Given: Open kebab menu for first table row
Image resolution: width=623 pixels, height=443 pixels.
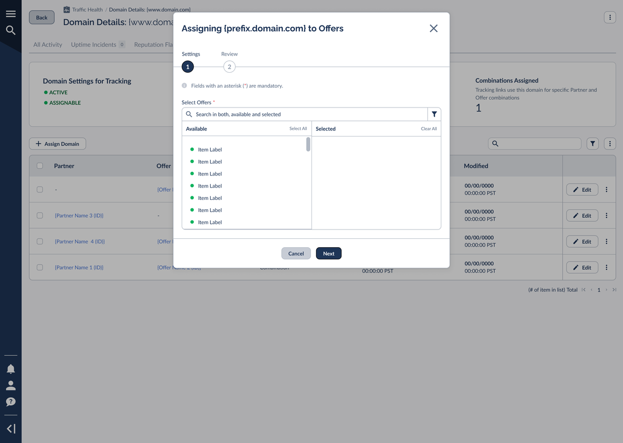Looking at the screenshot, I should coord(606,190).
